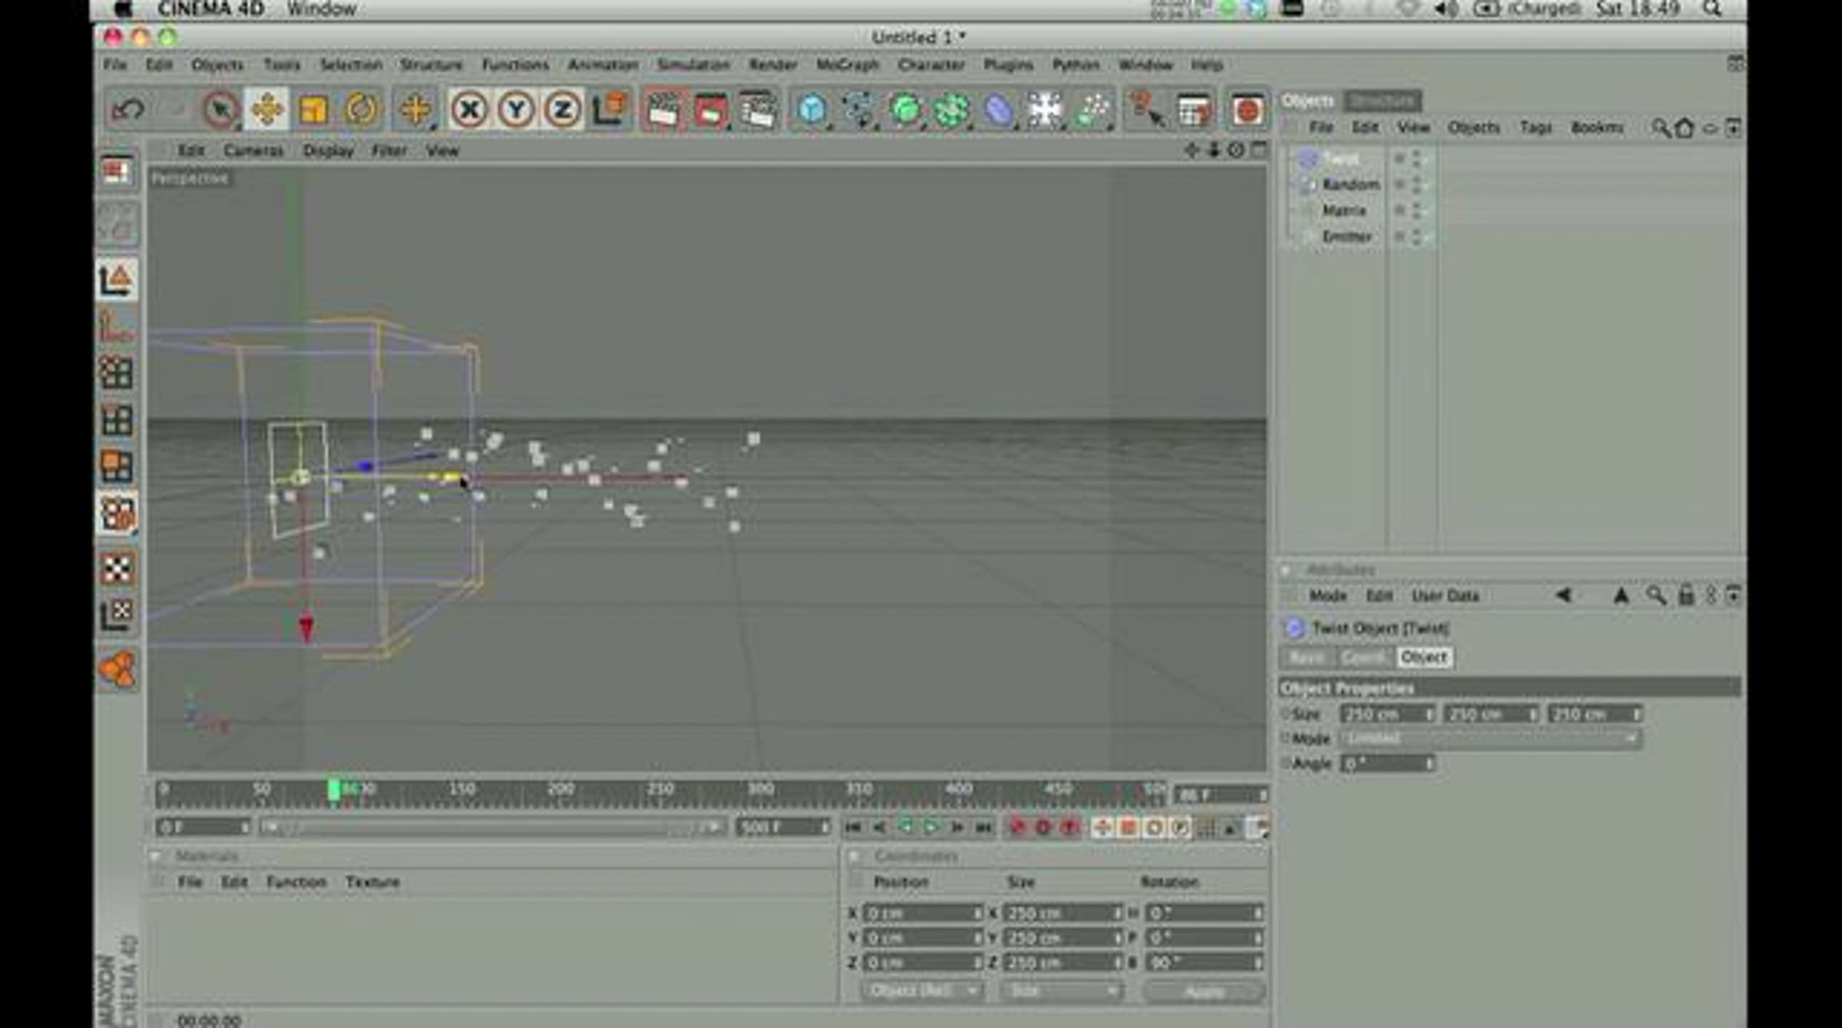Open the Python menu
Viewport: 1842px width, 1028px height.
(1076, 64)
